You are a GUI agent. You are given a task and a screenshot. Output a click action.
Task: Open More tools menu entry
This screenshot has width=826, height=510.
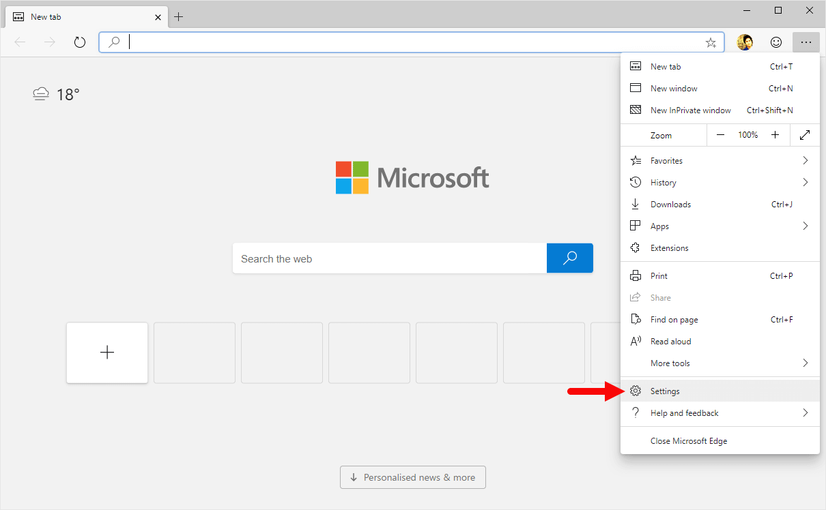(x=720, y=363)
